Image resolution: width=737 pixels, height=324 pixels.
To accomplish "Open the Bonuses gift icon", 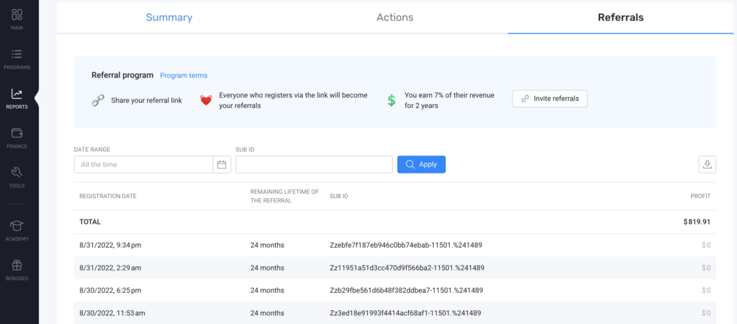I will click(x=17, y=266).
